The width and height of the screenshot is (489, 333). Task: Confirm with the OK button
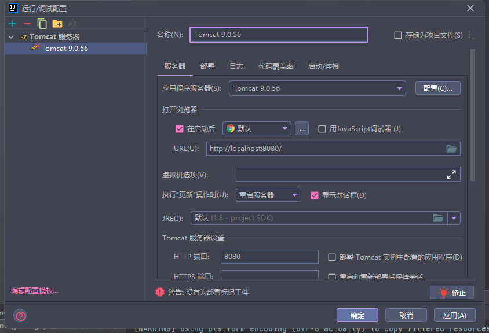357,315
